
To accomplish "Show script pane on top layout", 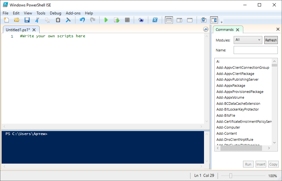I will point(169,20).
